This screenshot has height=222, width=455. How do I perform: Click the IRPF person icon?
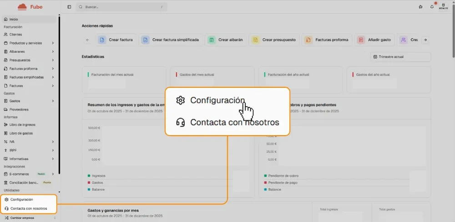(x=6, y=150)
